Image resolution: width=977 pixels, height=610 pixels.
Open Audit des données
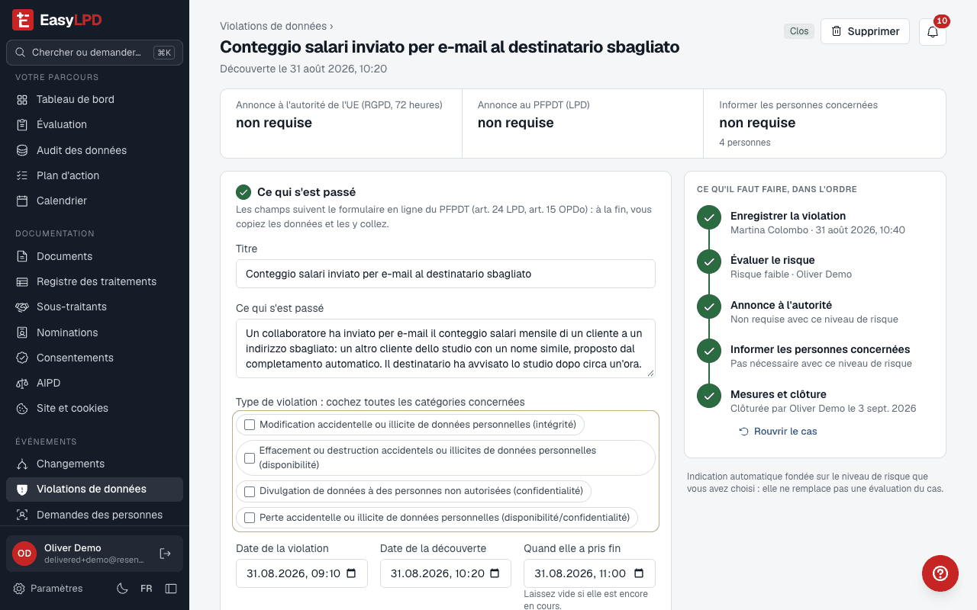click(x=95, y=150)
